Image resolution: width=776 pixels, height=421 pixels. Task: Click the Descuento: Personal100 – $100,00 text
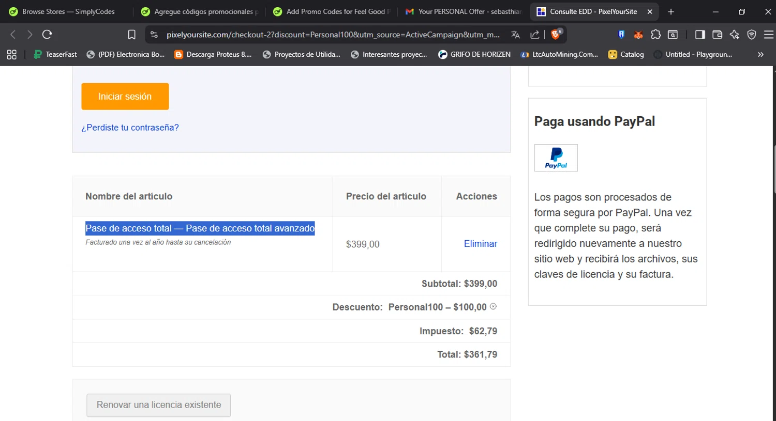[410, 307]
